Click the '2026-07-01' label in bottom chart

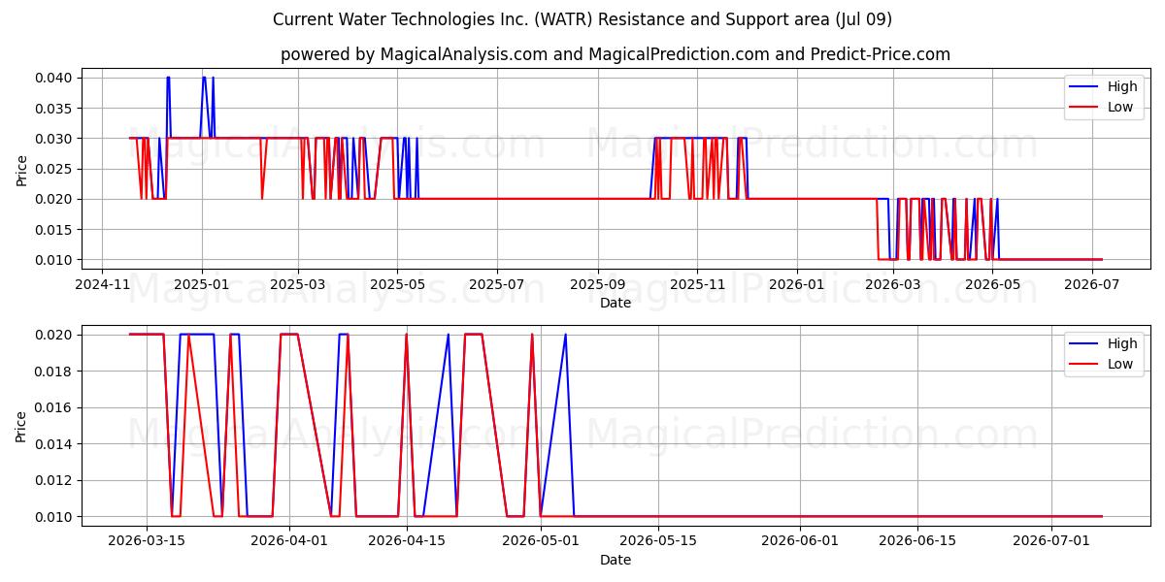(x=1051, y=542)
